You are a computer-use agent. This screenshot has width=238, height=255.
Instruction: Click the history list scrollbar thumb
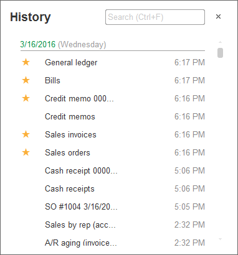coord(221,53)
